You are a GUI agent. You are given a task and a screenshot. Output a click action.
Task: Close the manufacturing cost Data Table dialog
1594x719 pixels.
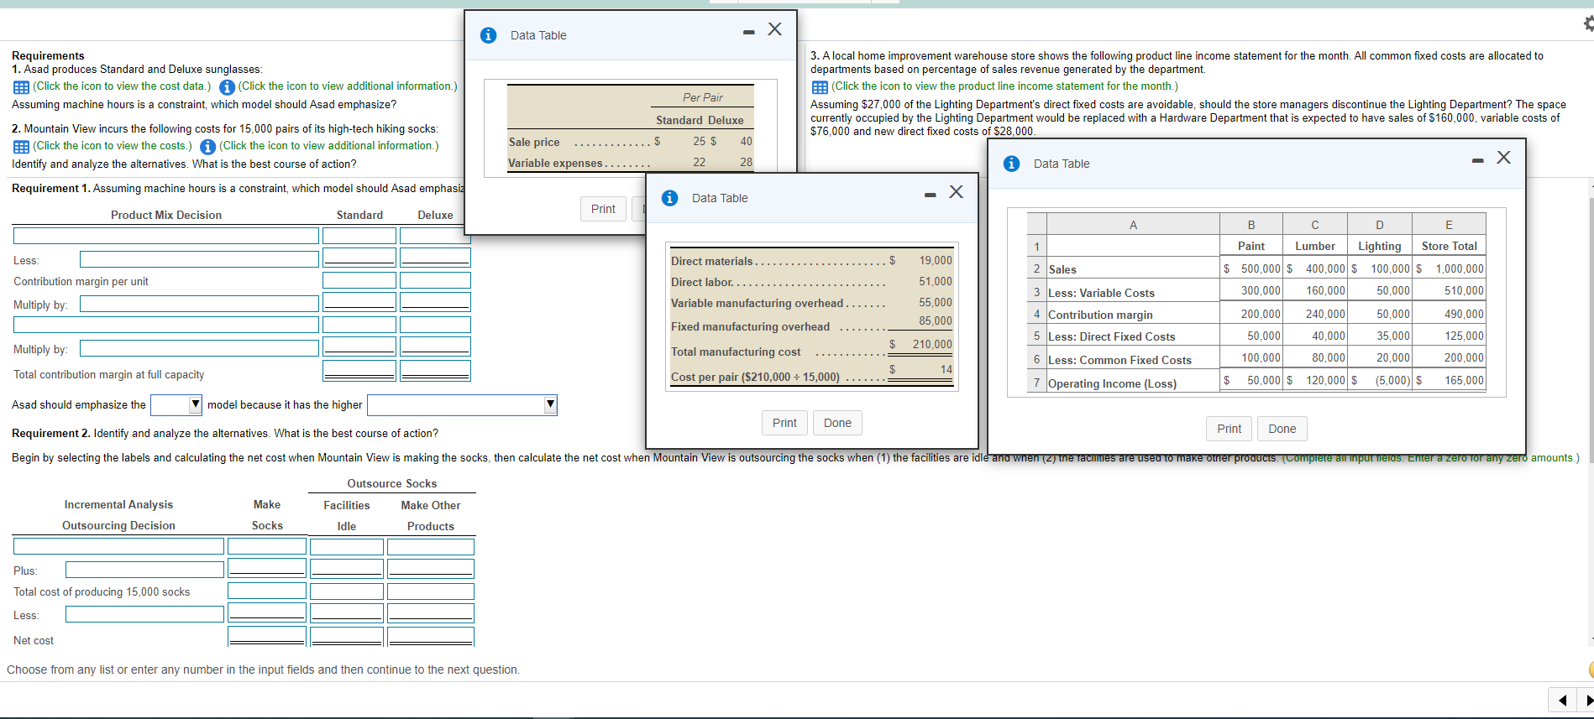tap(956, 192)
